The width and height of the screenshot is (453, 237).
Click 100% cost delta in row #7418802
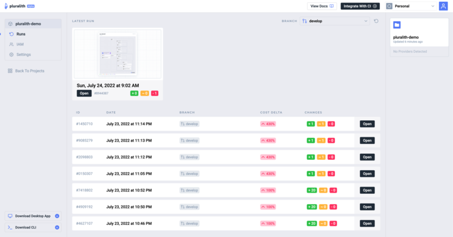[x=268, y=190]
